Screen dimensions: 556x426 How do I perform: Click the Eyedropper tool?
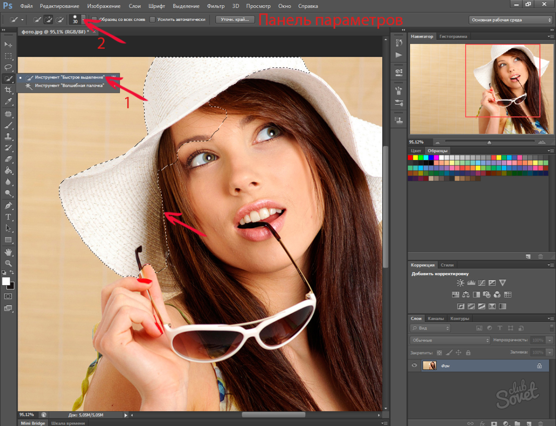8,101
